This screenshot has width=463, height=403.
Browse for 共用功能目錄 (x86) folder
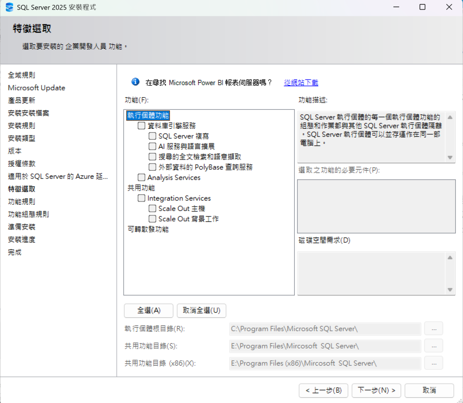tap(434, 363)
